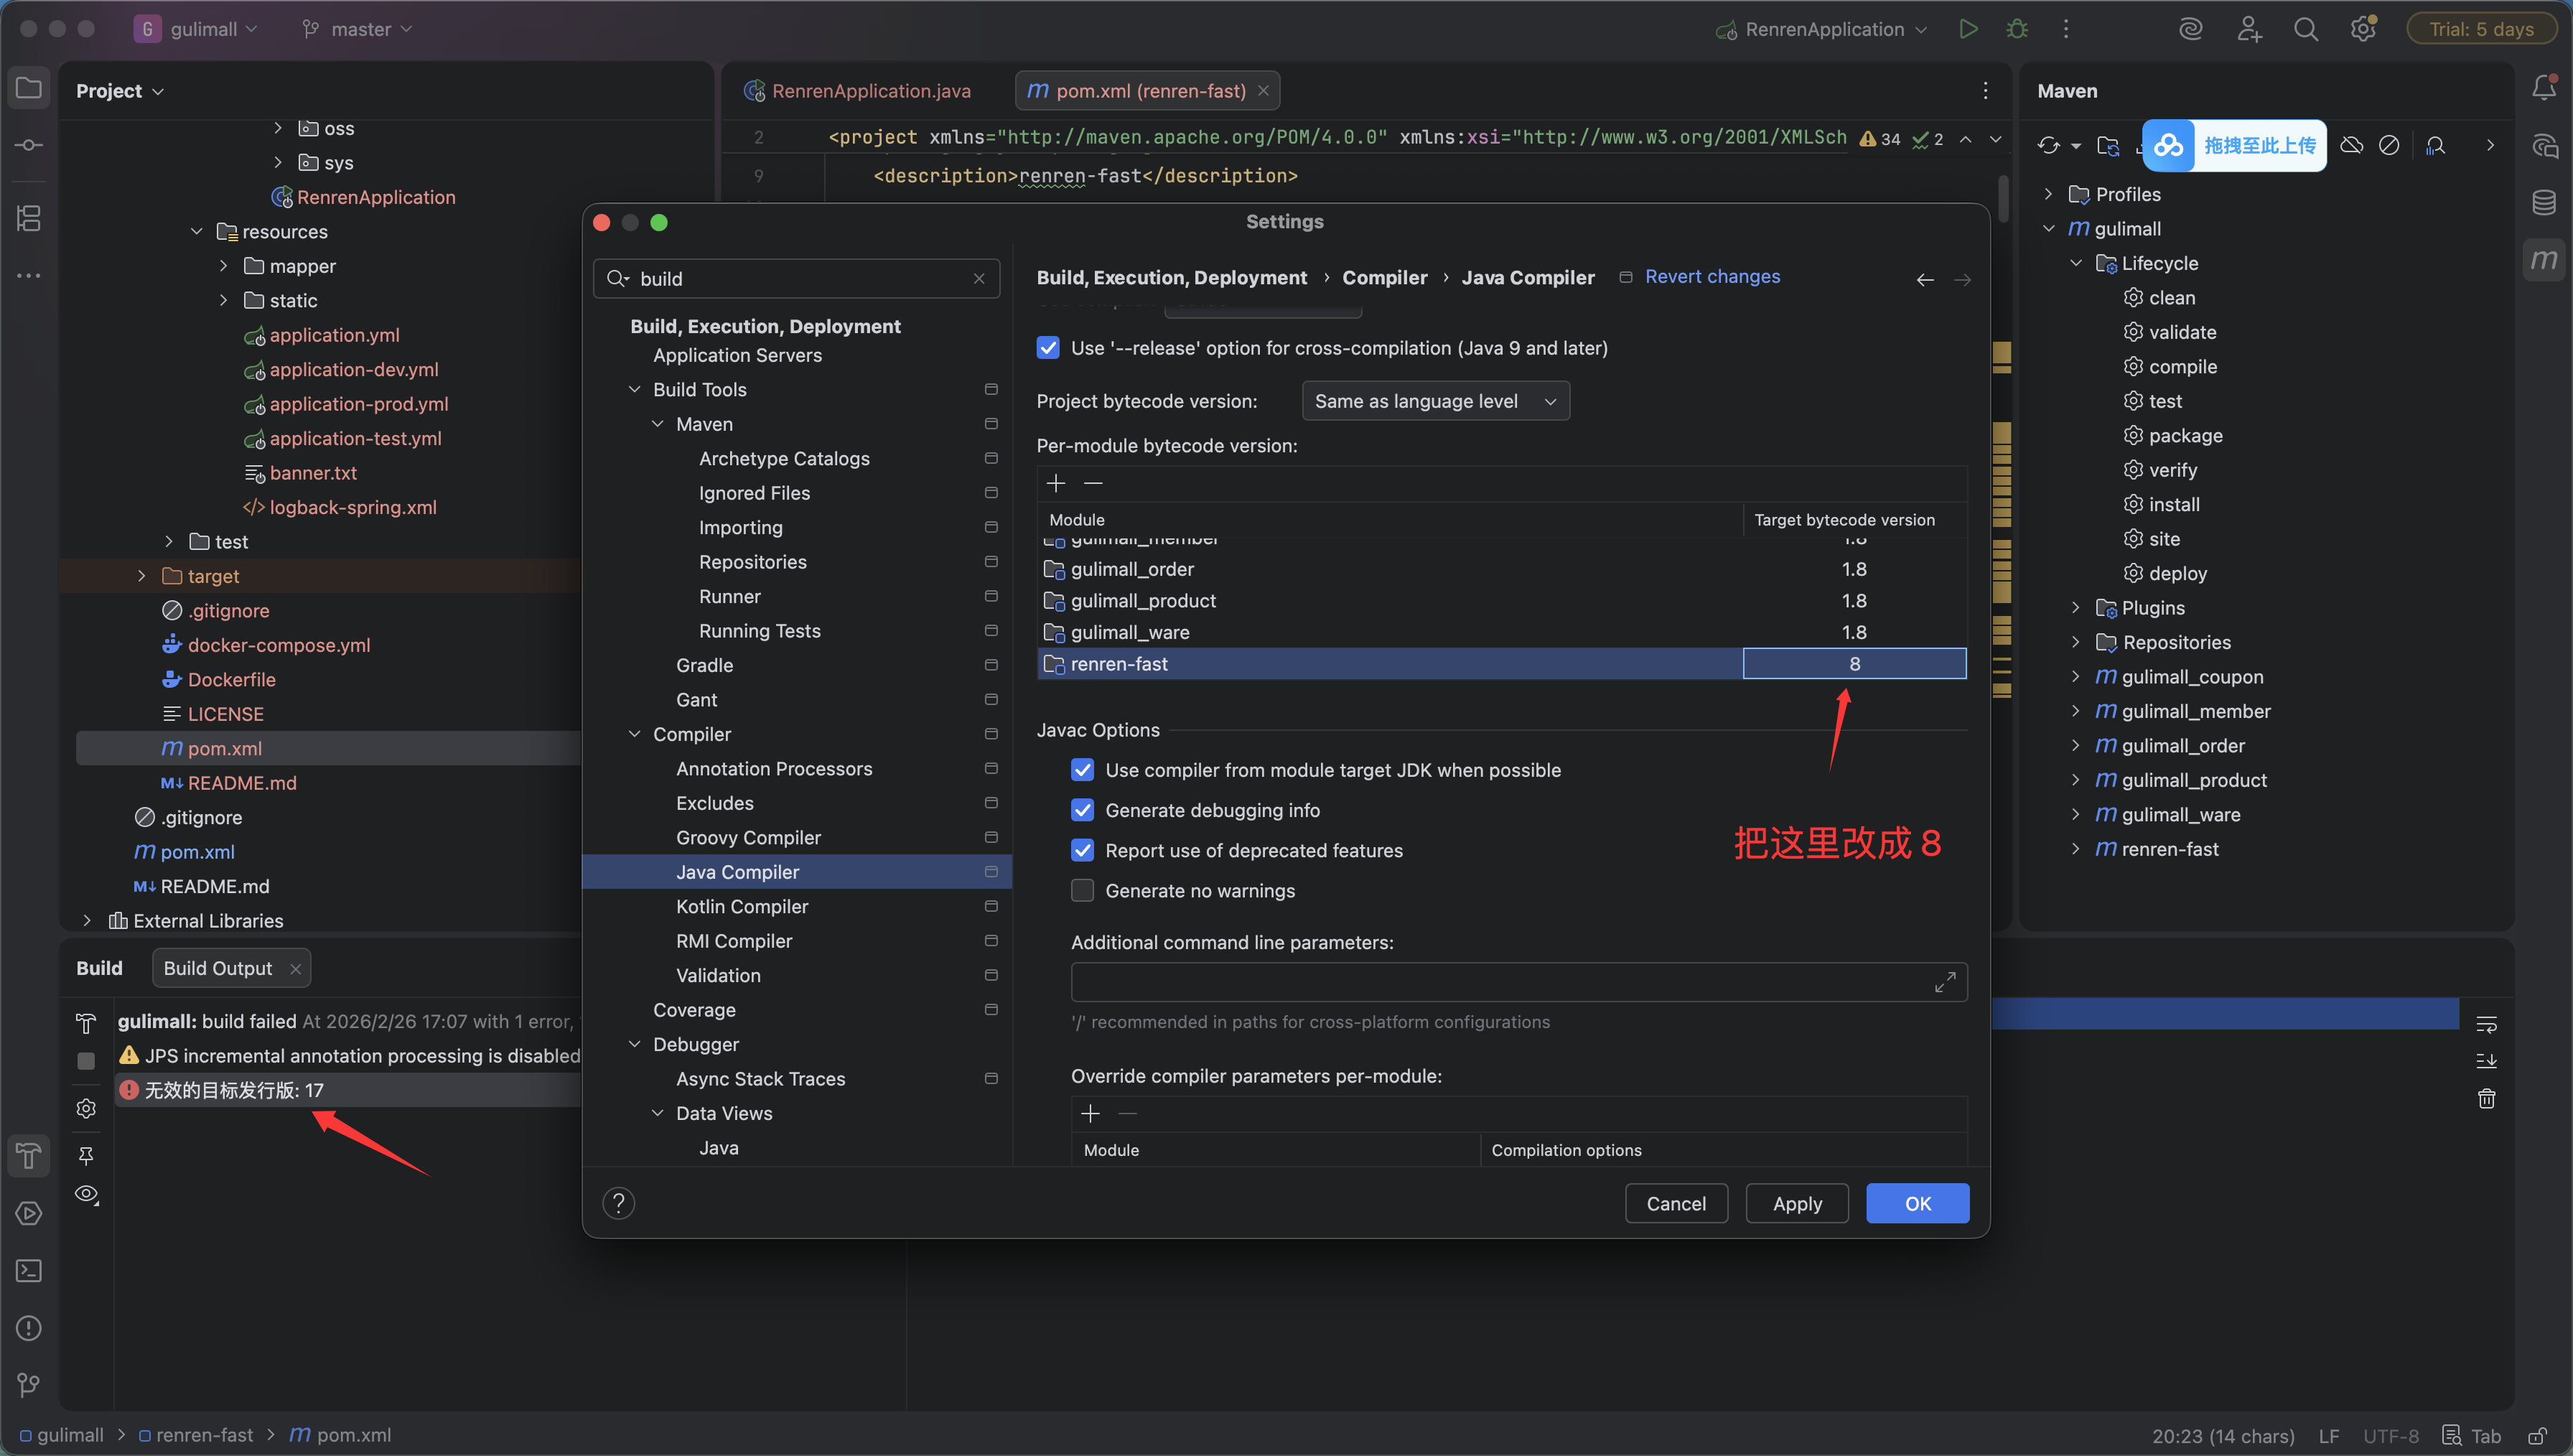Open the Notifications bell icon
This screenshot has width=2573, height=1456.
[2544, 88]
